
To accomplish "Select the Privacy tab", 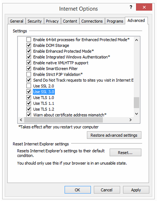I will tap(52, 21).
